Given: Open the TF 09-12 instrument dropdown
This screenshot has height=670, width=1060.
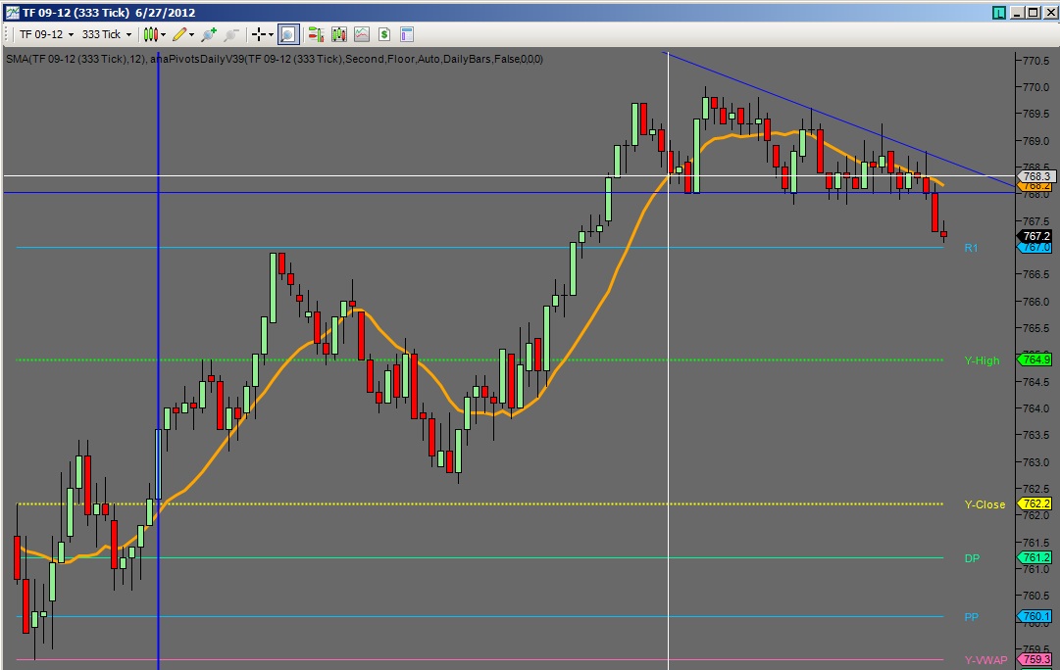Looking at the screenshot, I should click(x=46, y=34).
